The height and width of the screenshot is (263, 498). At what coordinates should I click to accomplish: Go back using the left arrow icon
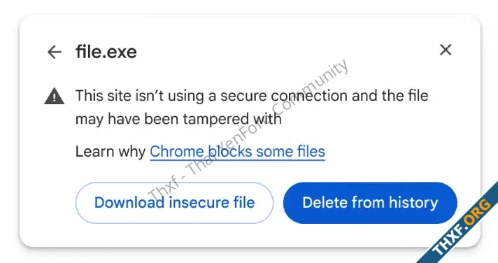(55, 52)
